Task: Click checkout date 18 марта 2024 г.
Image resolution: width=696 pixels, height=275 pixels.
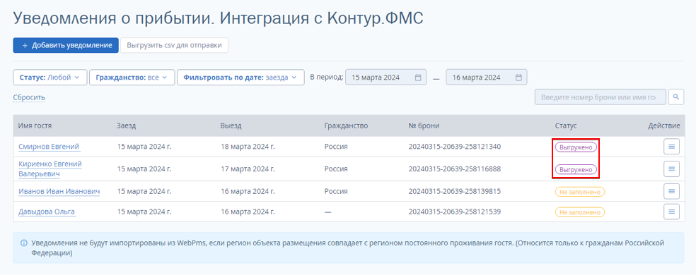Action: click(x=248, y=147)
